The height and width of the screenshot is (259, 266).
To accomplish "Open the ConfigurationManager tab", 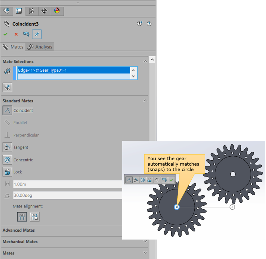I will coord(32,11).
